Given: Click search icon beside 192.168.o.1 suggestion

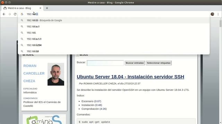Looking at the screenshot, I should 22,27.
